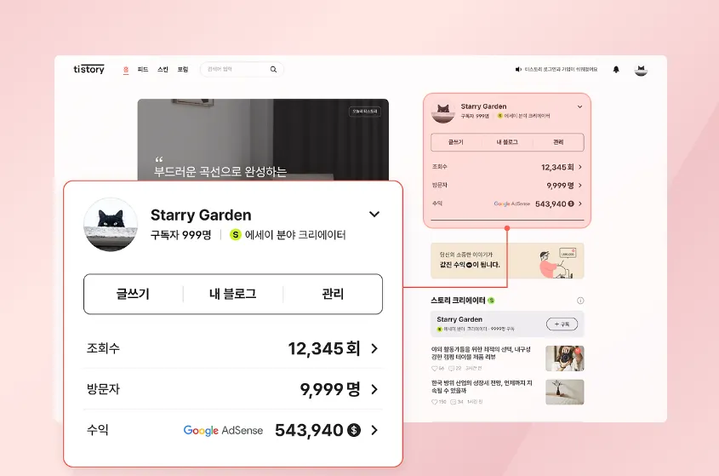The width and height of the screenshot is (719, 476).
Task: Open notifications with the bell icon
Action: 616,69
